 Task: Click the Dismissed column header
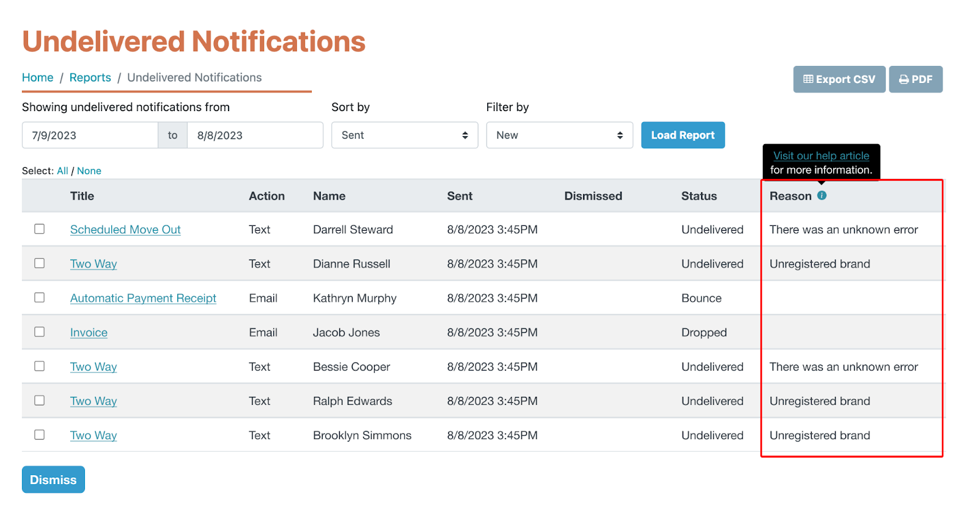593,196
